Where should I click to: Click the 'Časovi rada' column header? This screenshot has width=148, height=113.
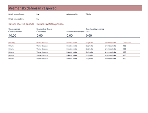(x=127, y=43)
